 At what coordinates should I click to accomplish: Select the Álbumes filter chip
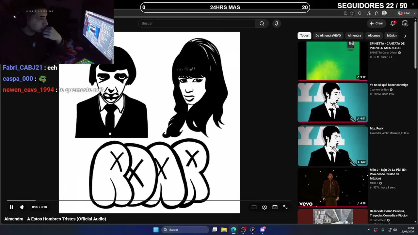pyautogui.click(x=374, y=36)
